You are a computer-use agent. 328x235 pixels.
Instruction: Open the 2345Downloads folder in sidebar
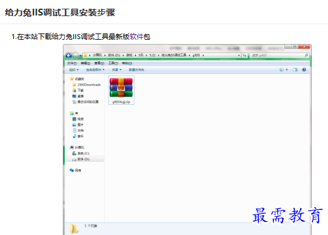87,84
